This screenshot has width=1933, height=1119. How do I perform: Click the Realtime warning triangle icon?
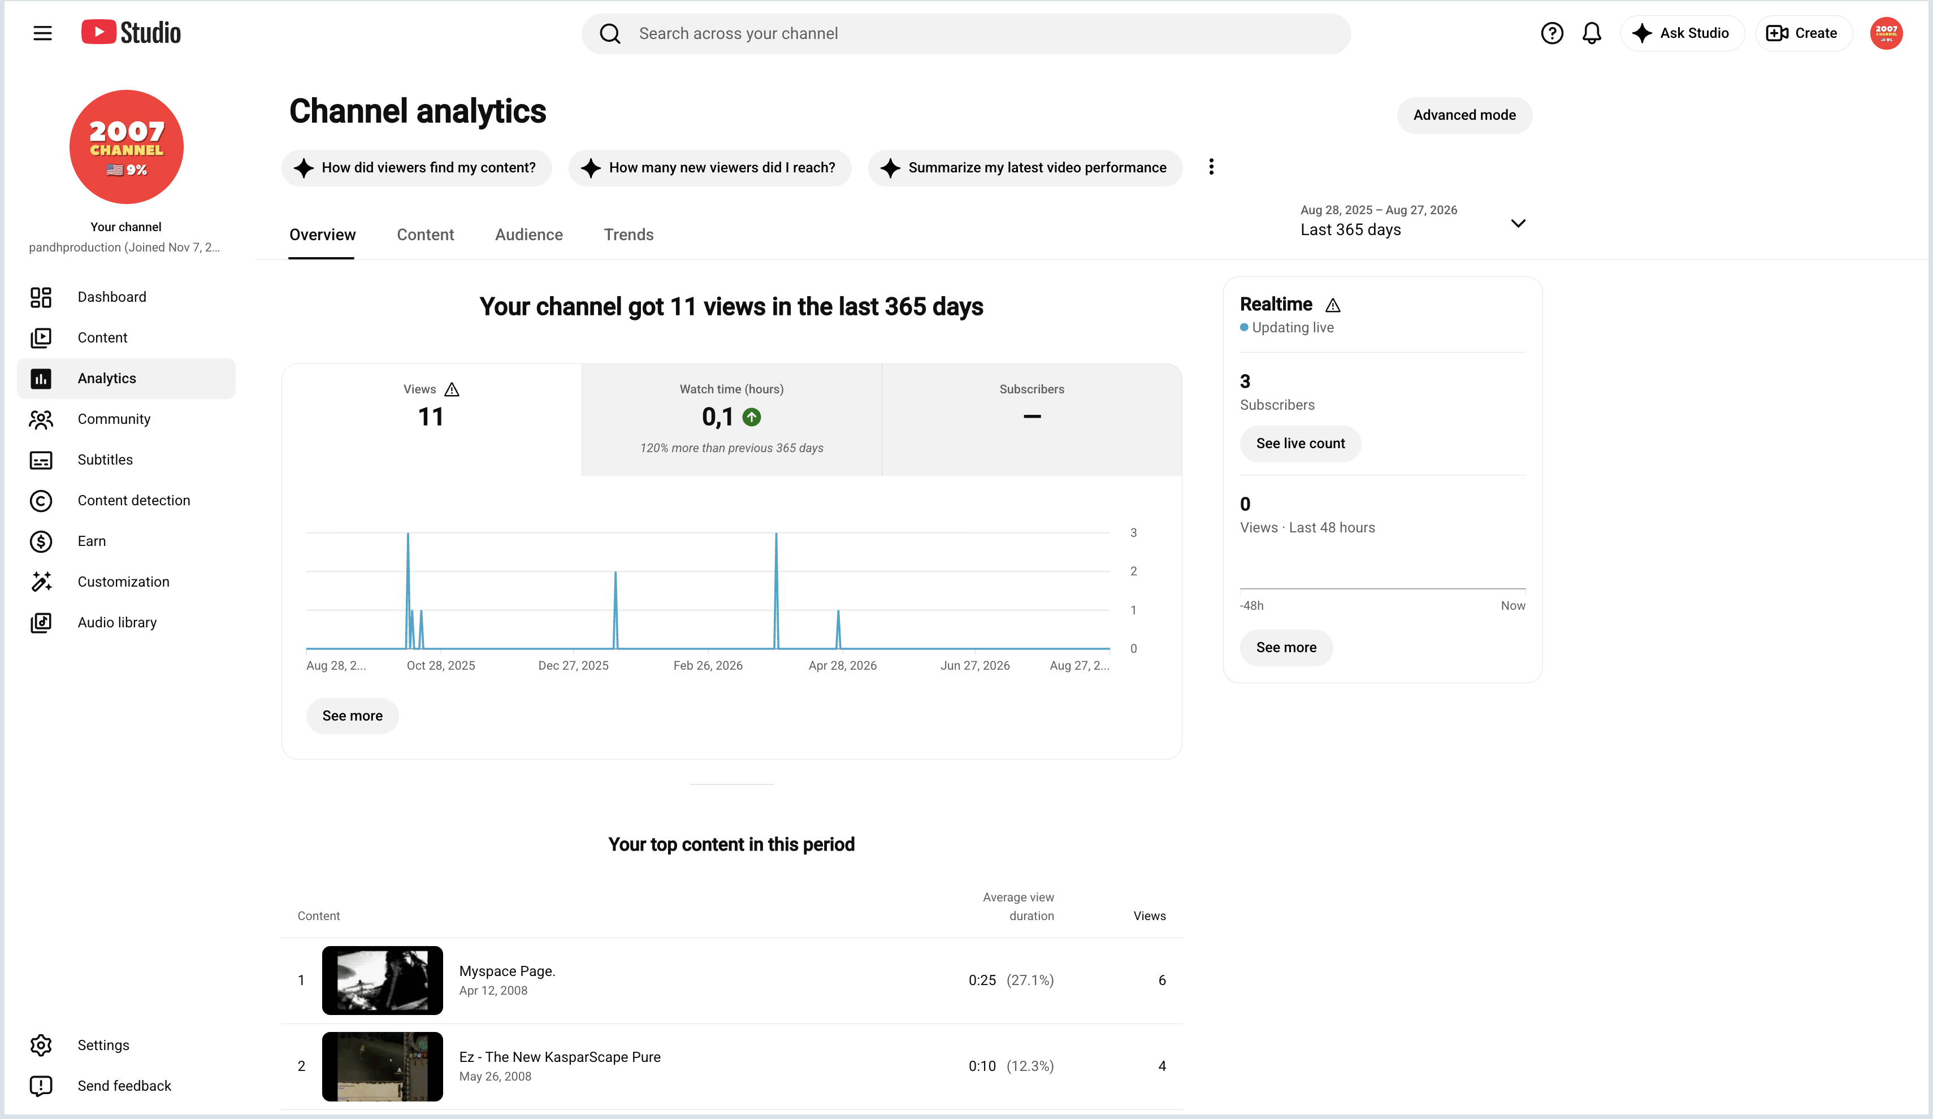(1333, 305)
